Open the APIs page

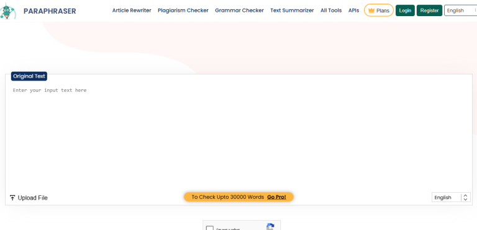353,11
